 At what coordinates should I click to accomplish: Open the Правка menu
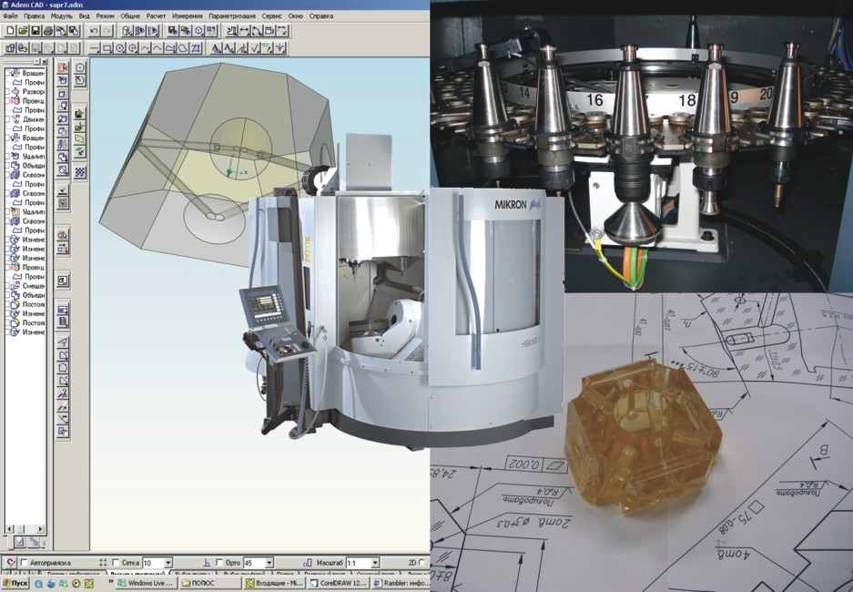click(x=35, y=15)
